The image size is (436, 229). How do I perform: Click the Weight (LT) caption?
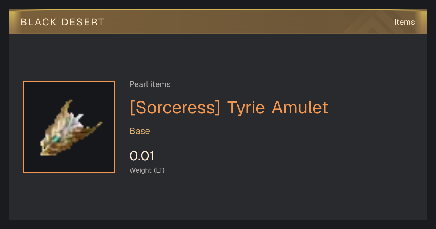click(x=147, y=170)
